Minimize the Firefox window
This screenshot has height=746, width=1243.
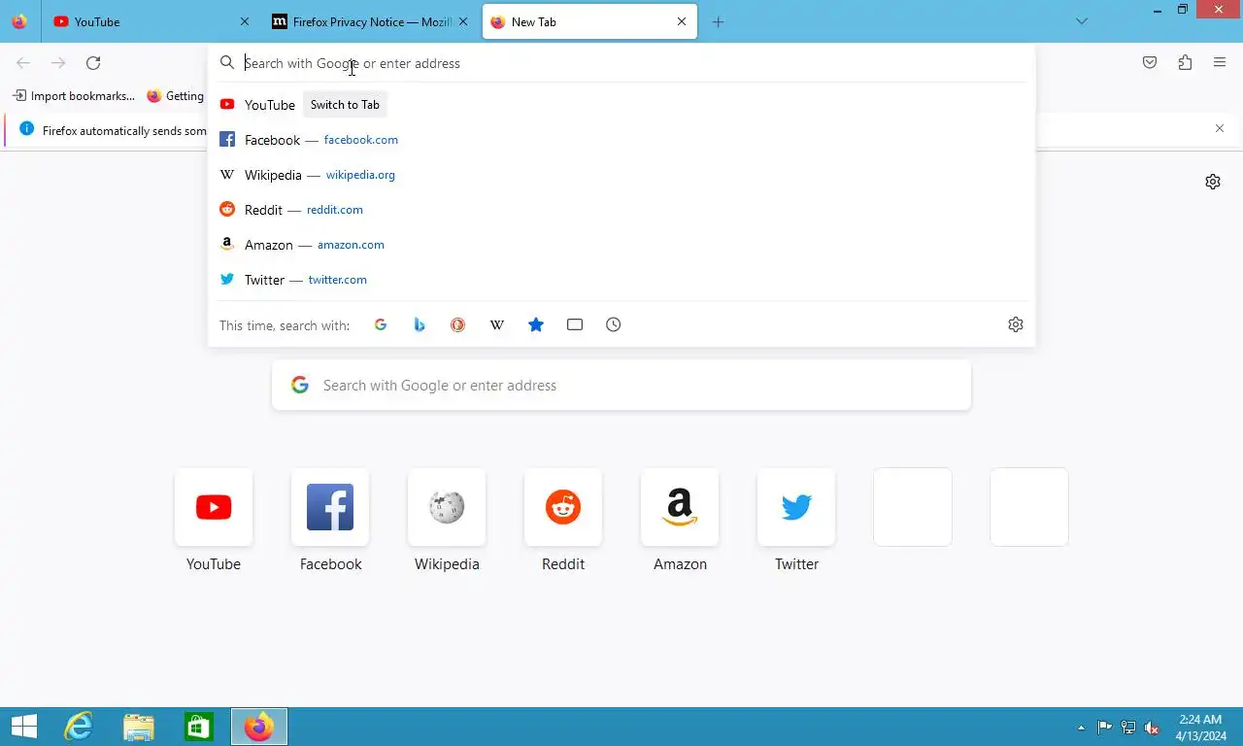(x=1157, y=10)
